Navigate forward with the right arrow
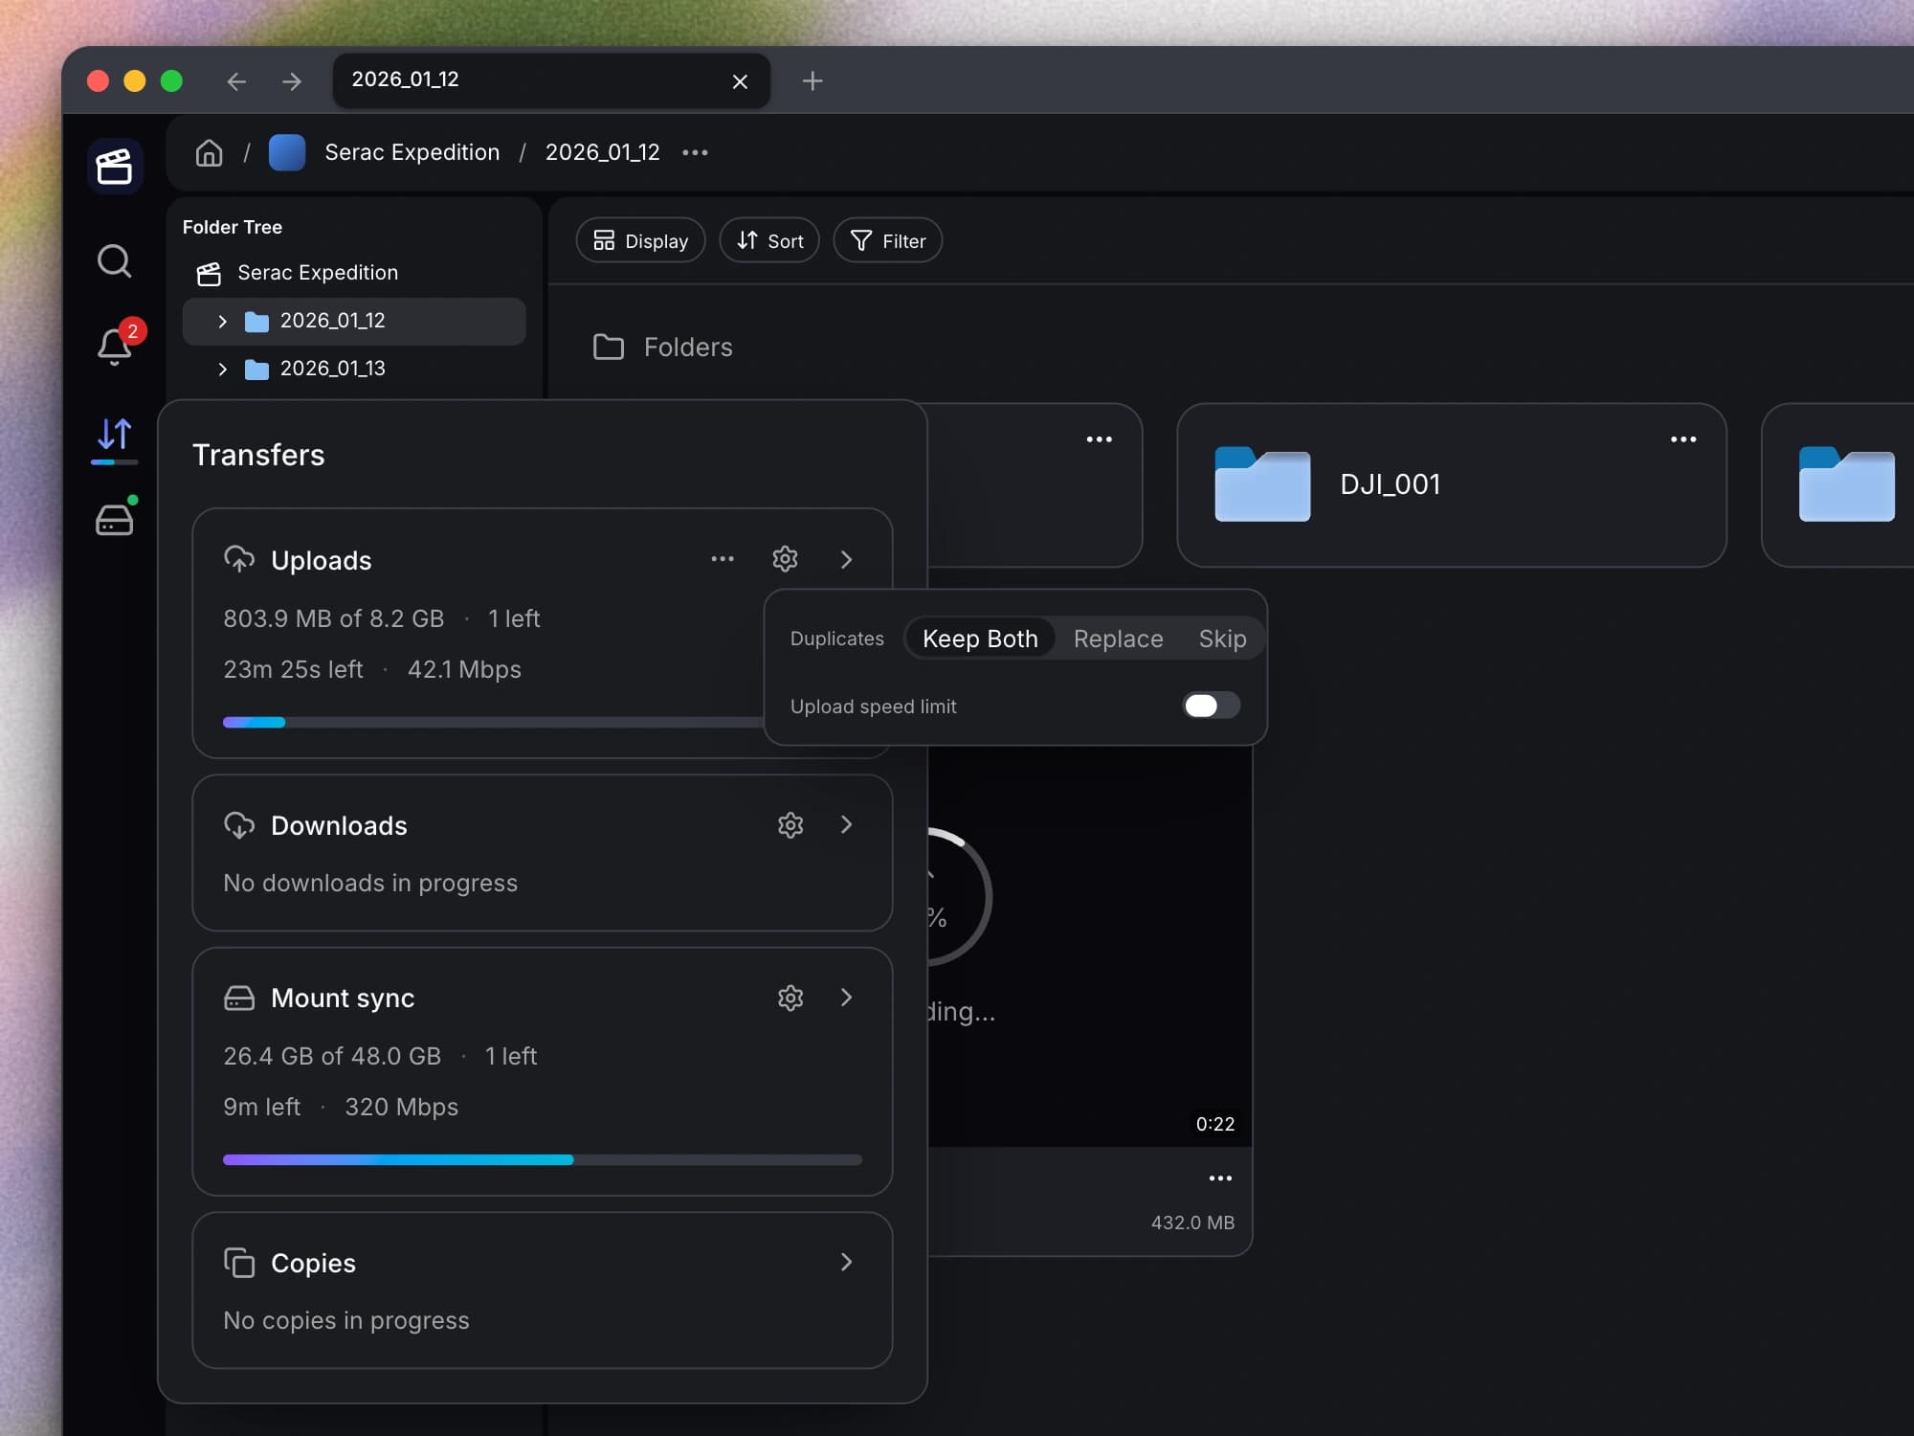 (292, 81)
